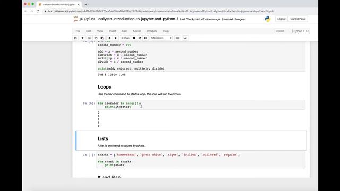Cut selected cells with the scissors icon
The height and width of the screenshot is (191, 340).
(90, 38)
